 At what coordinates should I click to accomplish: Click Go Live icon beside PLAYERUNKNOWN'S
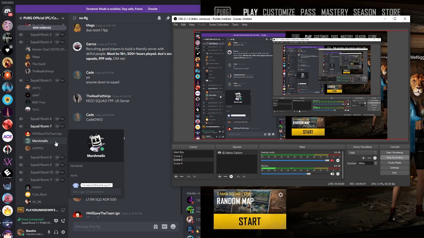point(63,210)
